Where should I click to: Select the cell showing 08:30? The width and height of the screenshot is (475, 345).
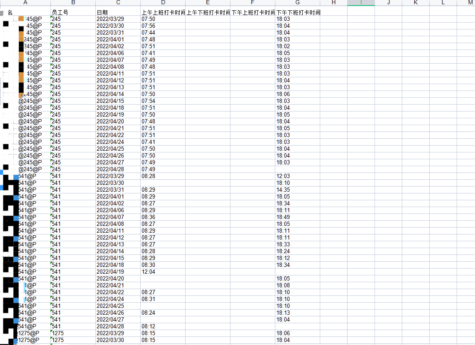(x=163, y=265)
